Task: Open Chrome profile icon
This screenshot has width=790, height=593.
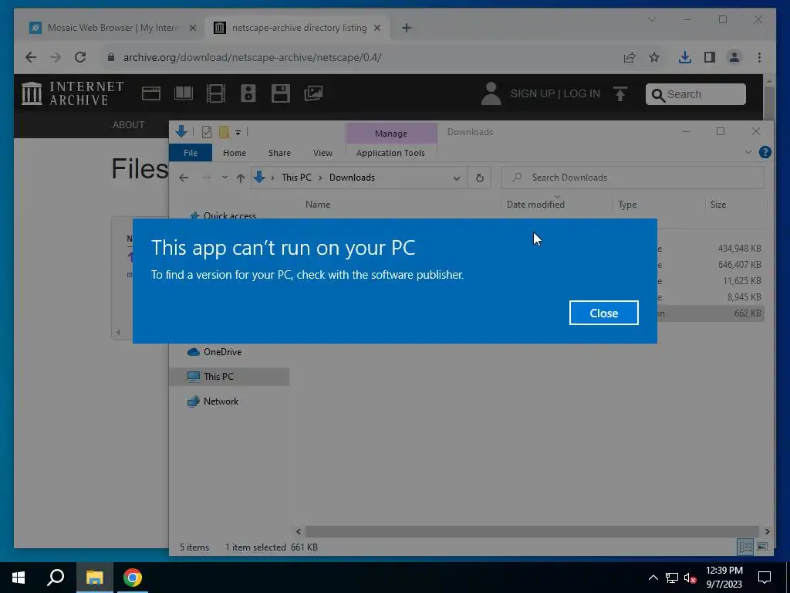Action: tap(734, 57)
